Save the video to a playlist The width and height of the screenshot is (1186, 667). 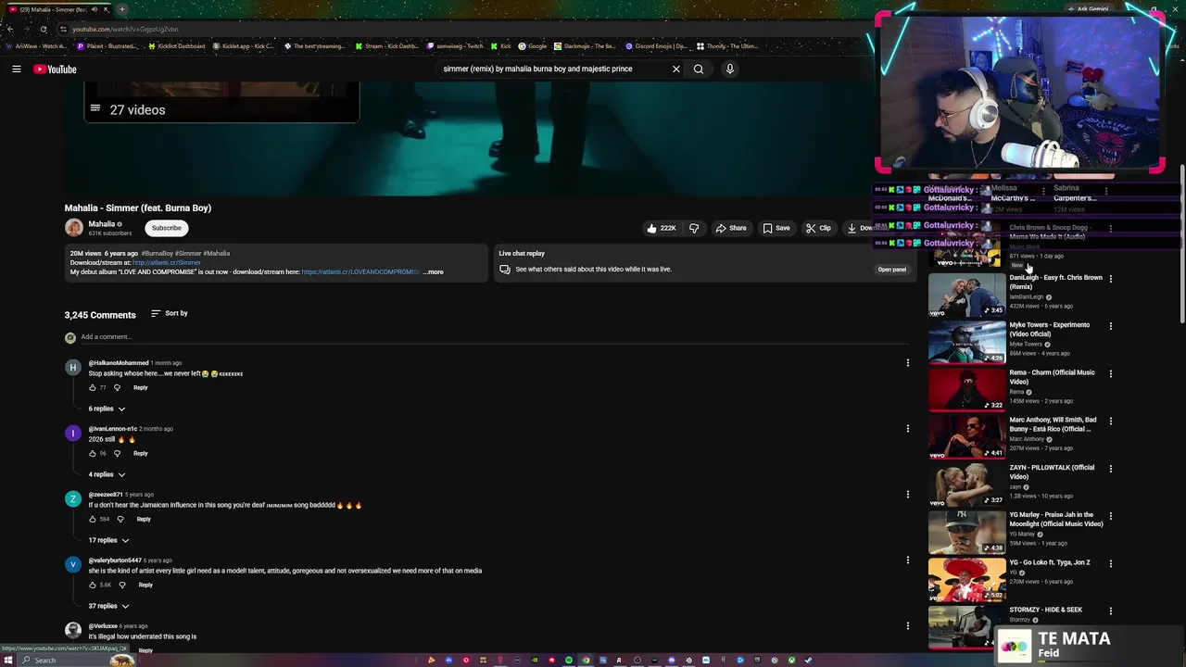coord(776,228)
